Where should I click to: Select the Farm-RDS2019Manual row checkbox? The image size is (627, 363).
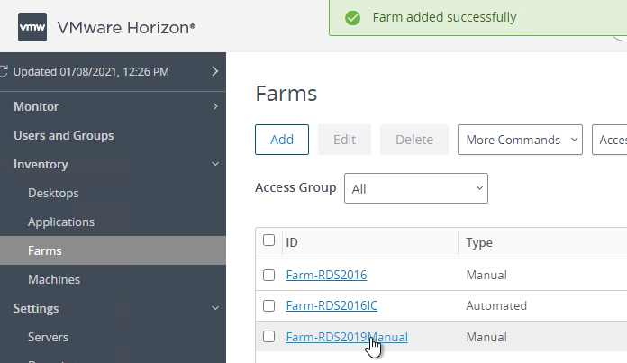tap(268, 337)
